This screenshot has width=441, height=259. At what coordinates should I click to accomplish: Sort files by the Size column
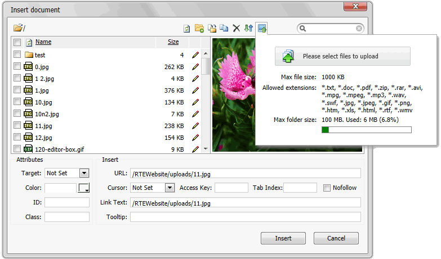click(x=173, y=42)
